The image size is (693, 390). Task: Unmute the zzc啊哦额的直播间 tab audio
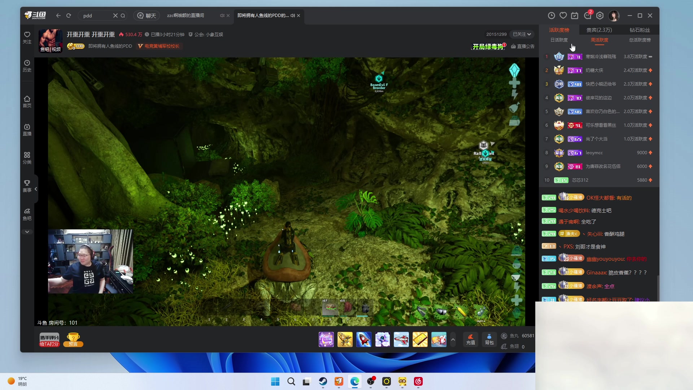coord(222,16)
